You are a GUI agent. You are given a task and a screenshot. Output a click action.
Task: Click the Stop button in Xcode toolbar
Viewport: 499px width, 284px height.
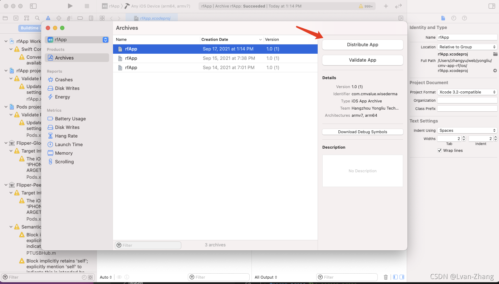[x=87, y=6]
